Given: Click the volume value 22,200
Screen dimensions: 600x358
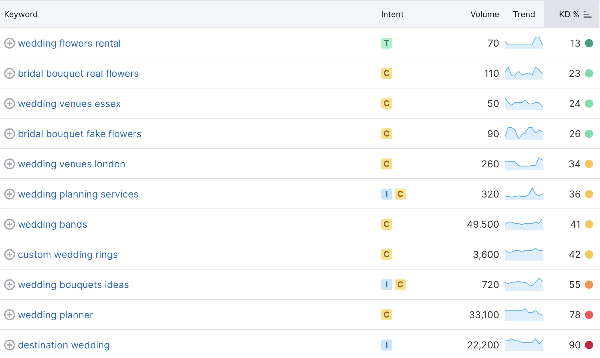Looking at the screenshot, I should pyautogui.click(x=483, y=345).
